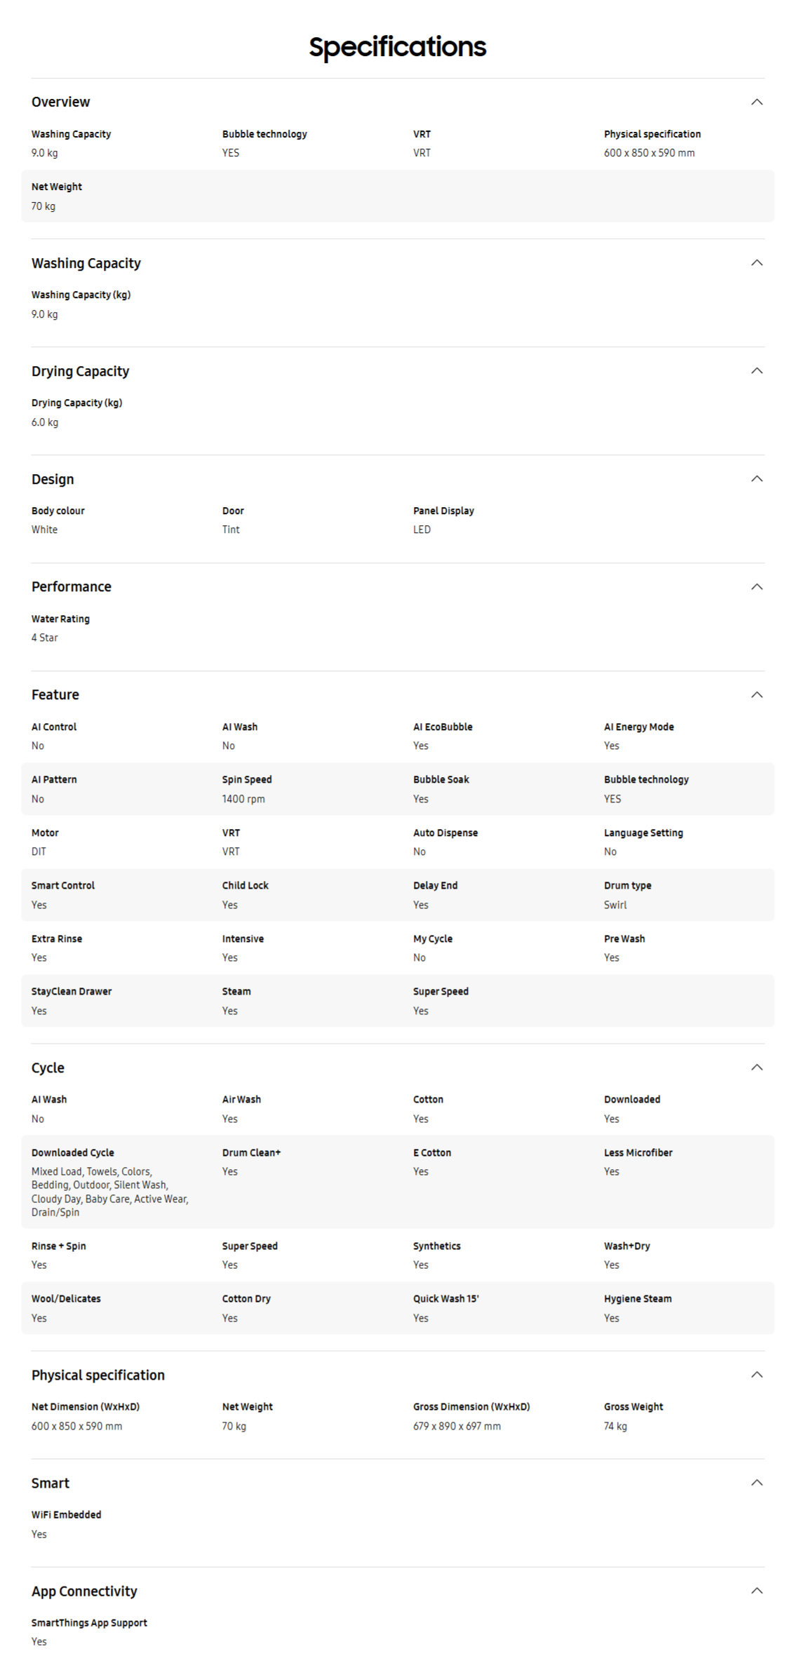Collapse the Performance section chevron
Viewport: 792px width, 1670px height.
click(756, 586)
